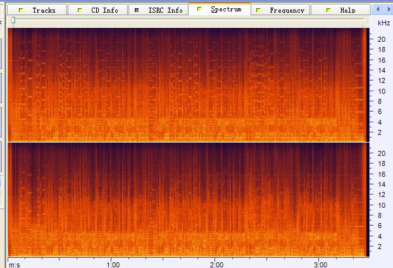The image size is (393, 268).
Task: Click the right tab scroll arrow
Action: coord(389,10)
